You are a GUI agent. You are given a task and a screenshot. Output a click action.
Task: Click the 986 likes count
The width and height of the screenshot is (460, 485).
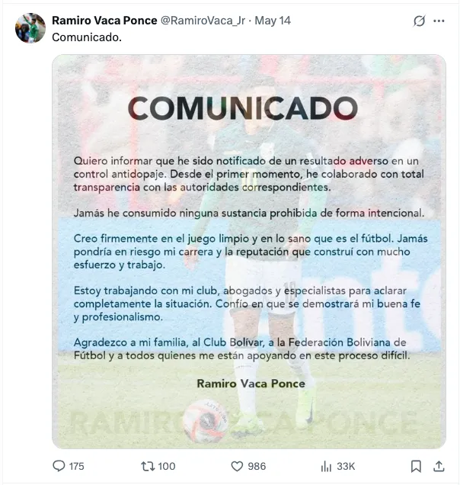pos(257,466)
